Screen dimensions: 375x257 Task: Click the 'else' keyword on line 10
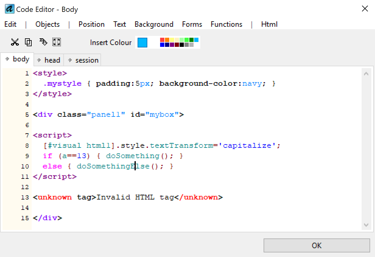click(52, 166)
